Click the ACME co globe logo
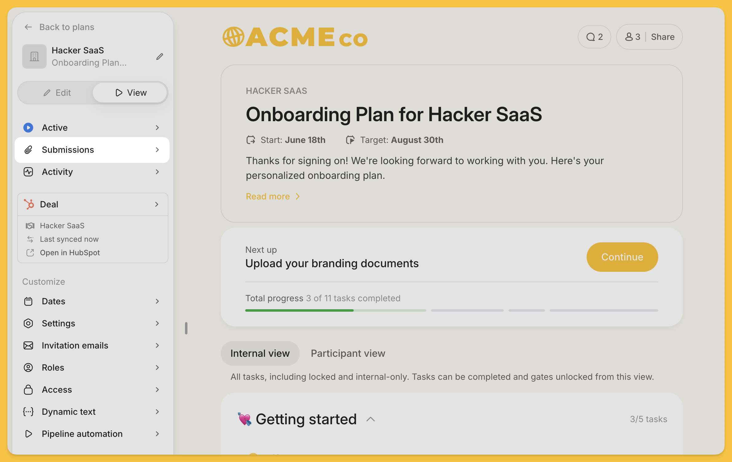Viewport: 732px width, 462px height. point(234,37)
